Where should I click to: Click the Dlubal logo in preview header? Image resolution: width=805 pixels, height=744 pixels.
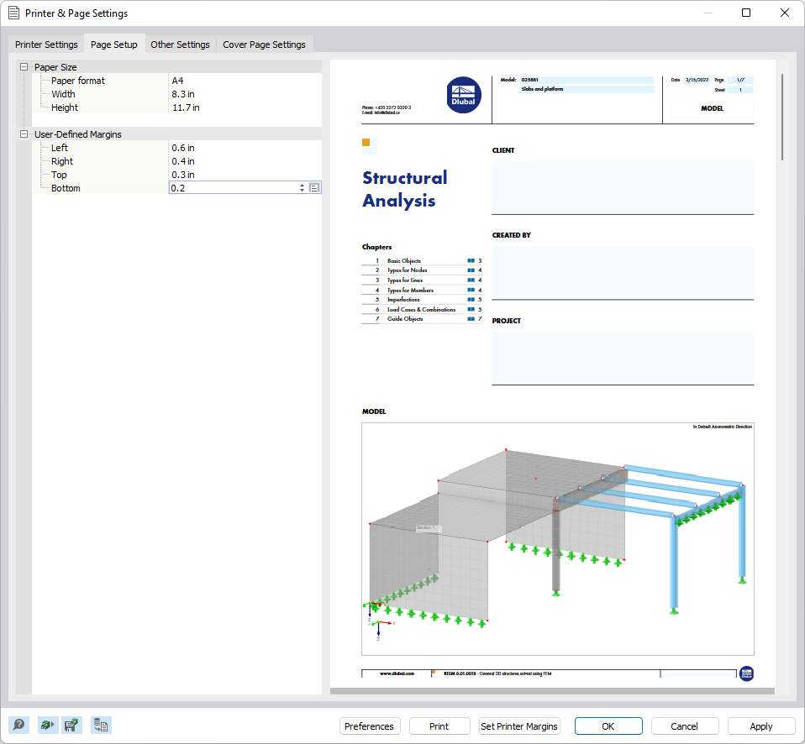point(464,95)
